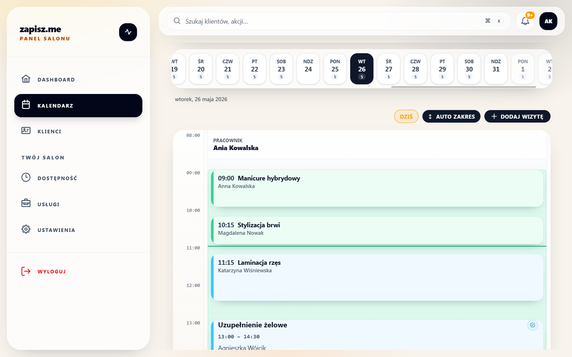
Task: Select Wednesday 27 in date strip
Action: (389, 69)
